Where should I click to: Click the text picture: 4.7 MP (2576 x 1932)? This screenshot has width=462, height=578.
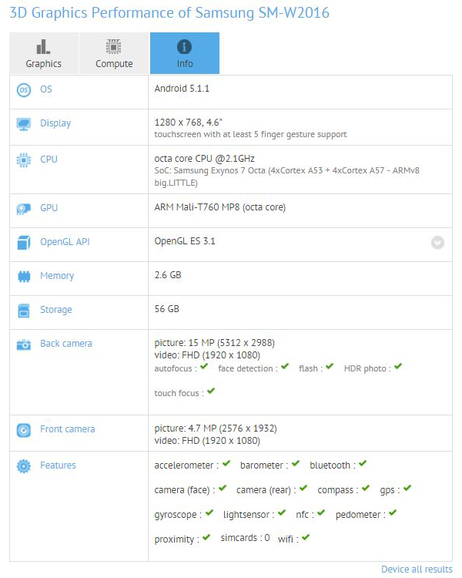click(216, 428)
